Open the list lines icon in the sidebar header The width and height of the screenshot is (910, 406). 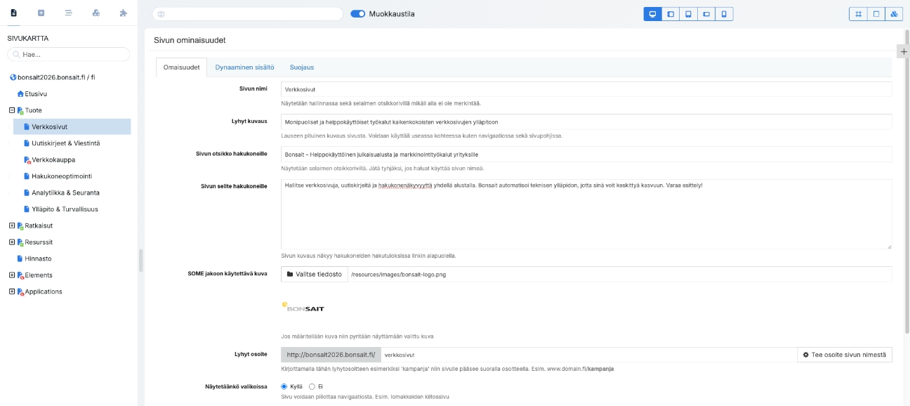tap(68, 13)
